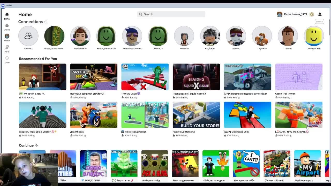Open ОББИ ВЛАДУС thumbnail in Continue row

tap(93, 164)
